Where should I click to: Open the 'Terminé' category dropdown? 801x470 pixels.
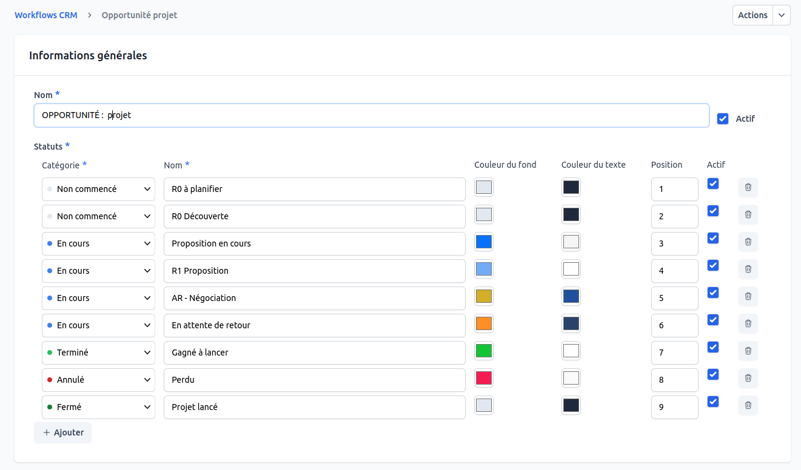98,352
